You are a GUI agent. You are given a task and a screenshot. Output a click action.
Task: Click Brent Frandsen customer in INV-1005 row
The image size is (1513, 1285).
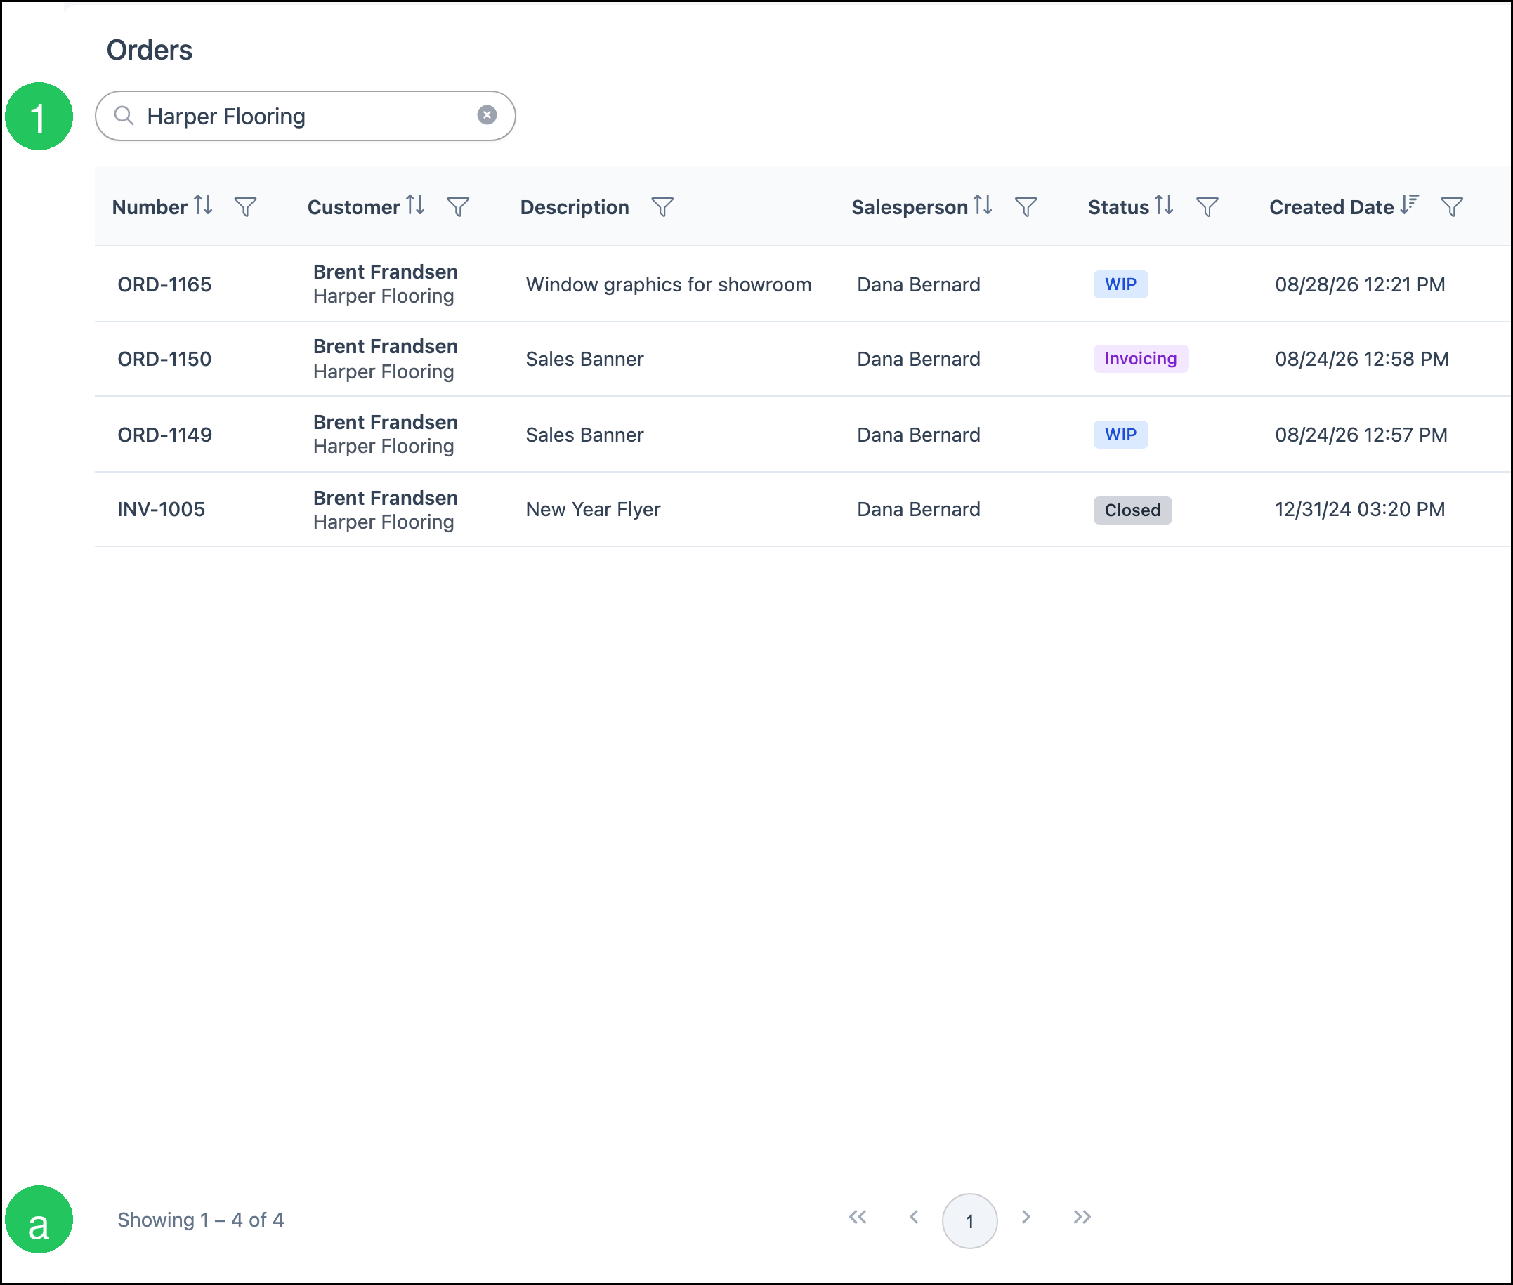coord(386,498)
